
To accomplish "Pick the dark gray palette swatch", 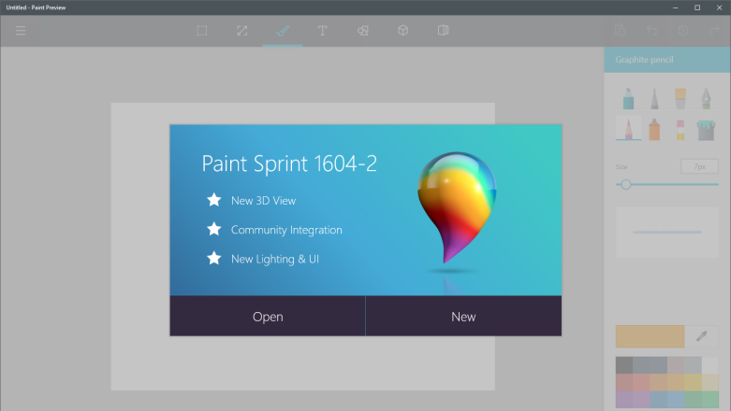I will (624, 365).
